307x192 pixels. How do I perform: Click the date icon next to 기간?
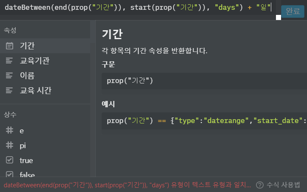coord(9,46)
